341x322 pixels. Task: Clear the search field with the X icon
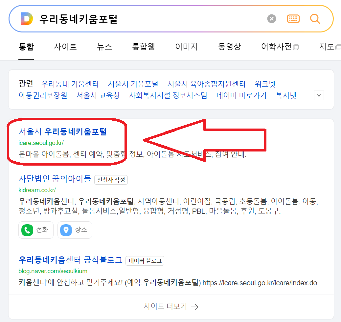tap(271, 18)
